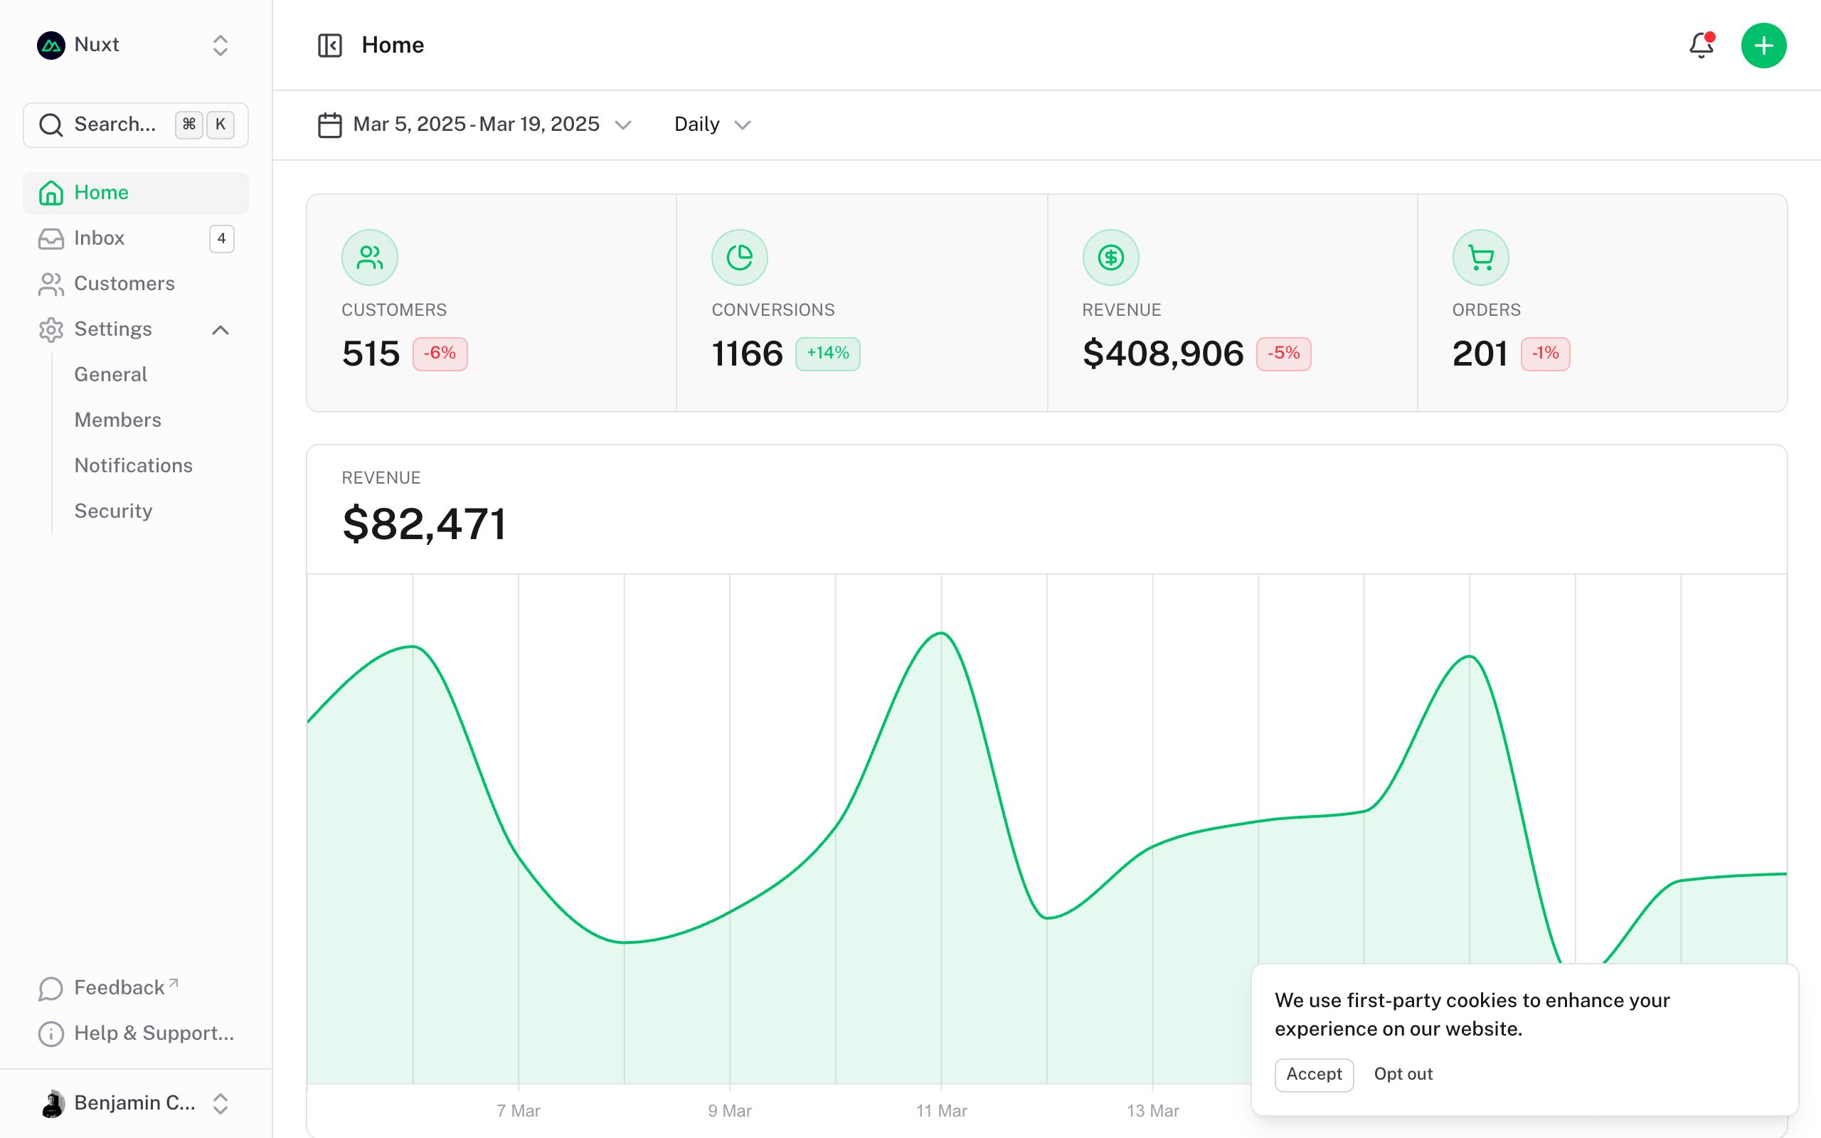Click the calendar icon next to the date range
Viewport: 1821px width, 1138px height.
[329, 124]
